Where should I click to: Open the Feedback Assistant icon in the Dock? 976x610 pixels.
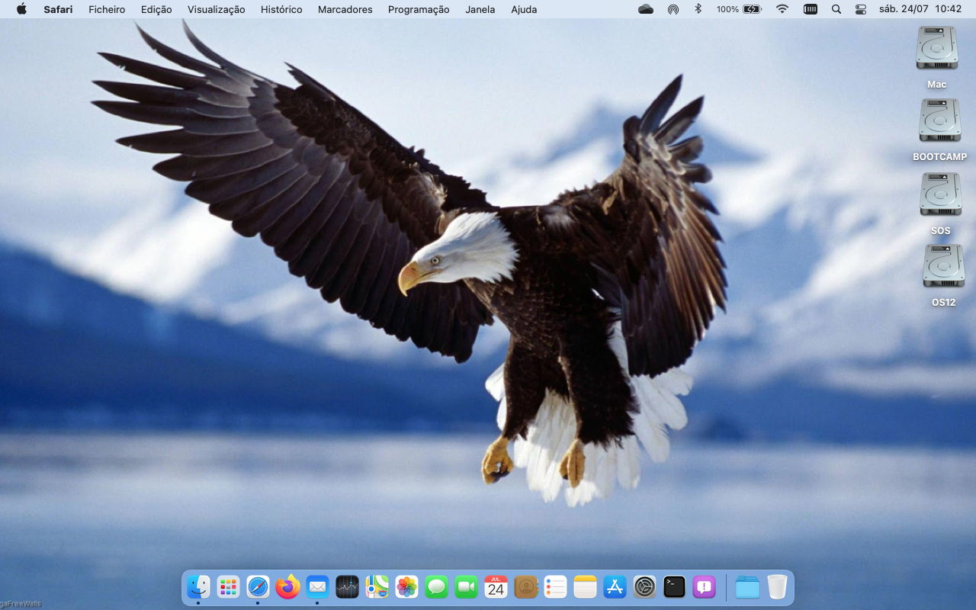click(704, 587)
